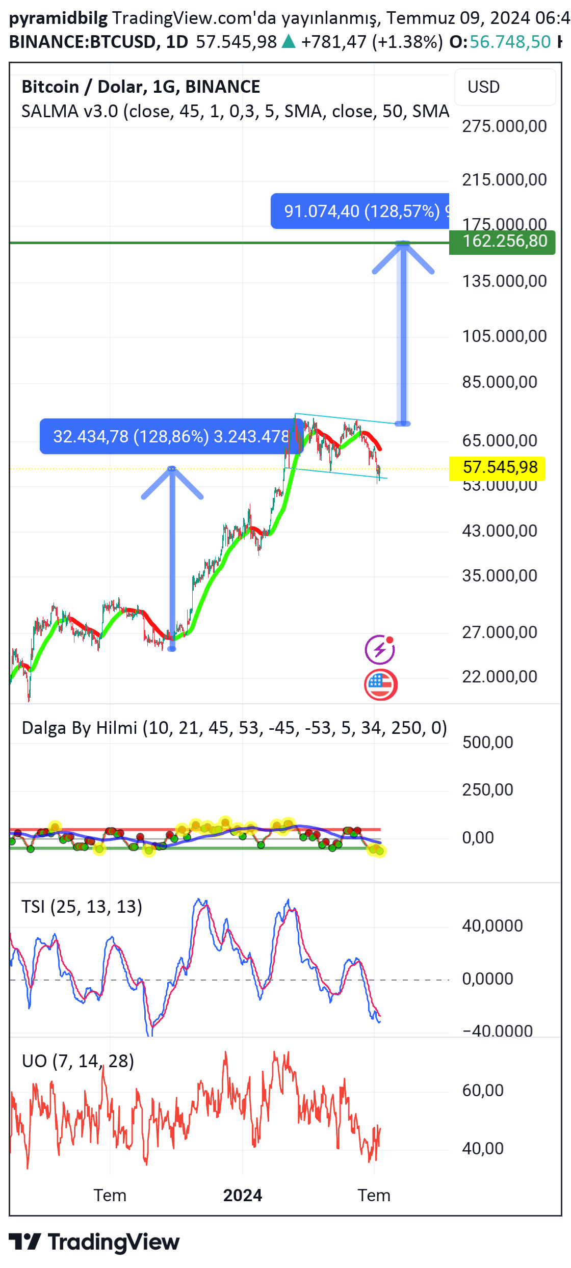Click the 275.000,00 price axis label
This screenshot has width=571, height=1268.
pos(504,126)
